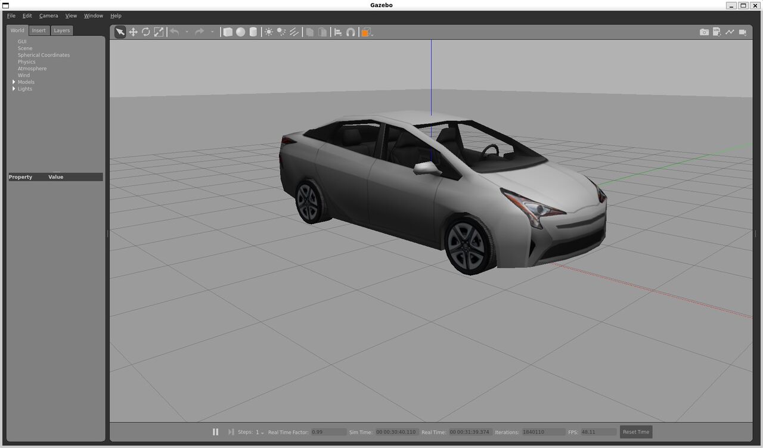This screenshot has width=763, height=448.
Task: Activate the rotate mode tool
Action: tap(146, 32)
